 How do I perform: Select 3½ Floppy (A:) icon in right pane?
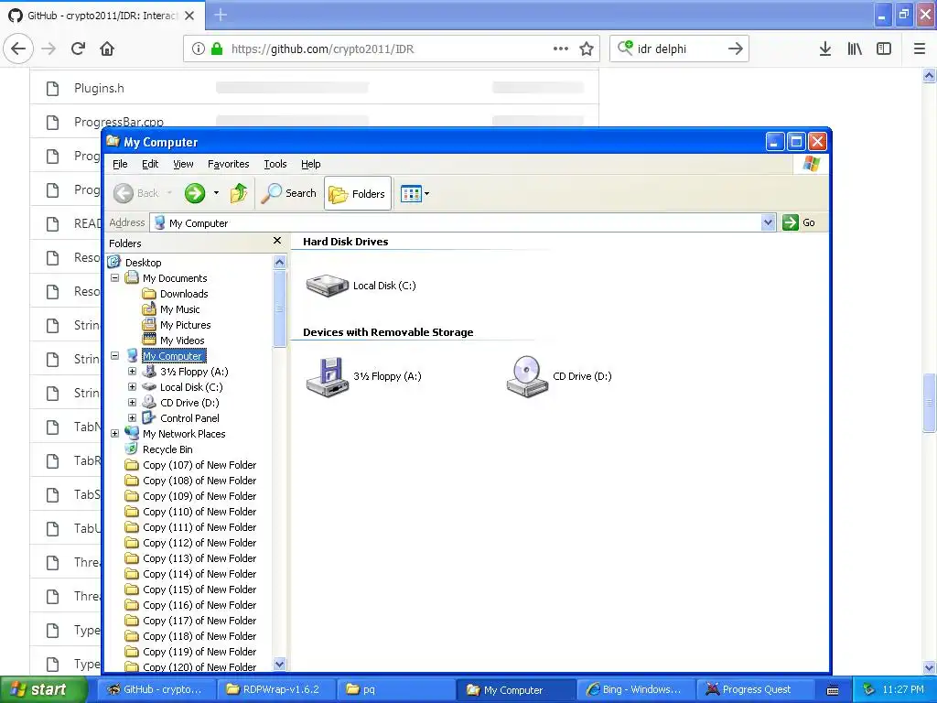click(327, 376)
